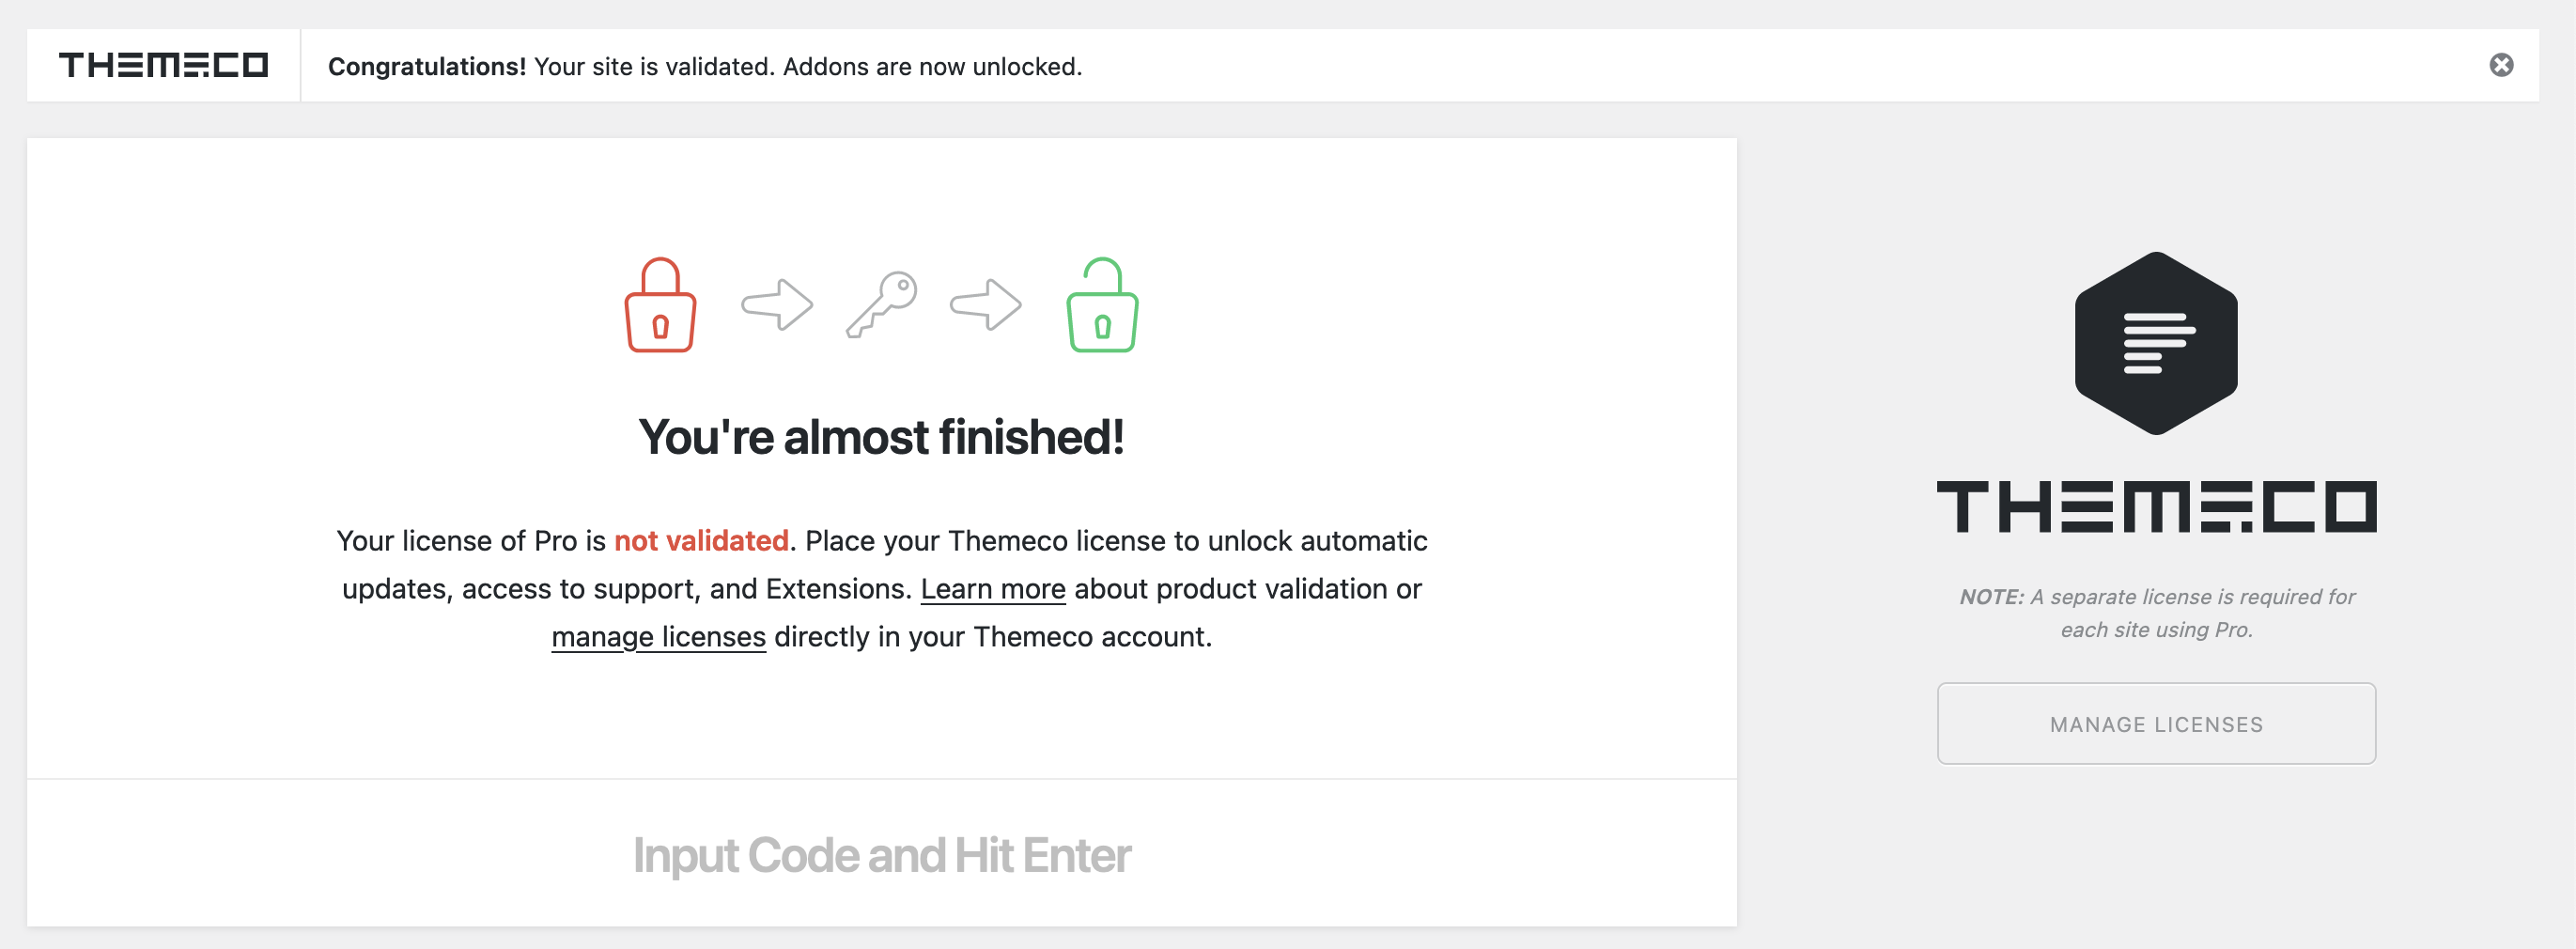Click the dark hexagon Themeco emblem
This screenshot has width=2576, height=949.
[x=2156, y=343]
